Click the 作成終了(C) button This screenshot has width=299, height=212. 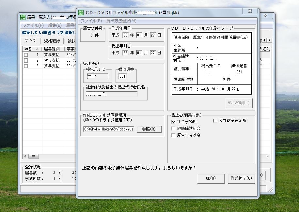241,178
